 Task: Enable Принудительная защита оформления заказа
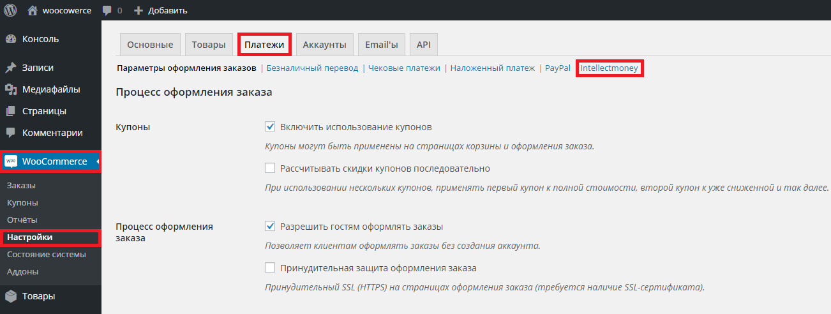270,268
